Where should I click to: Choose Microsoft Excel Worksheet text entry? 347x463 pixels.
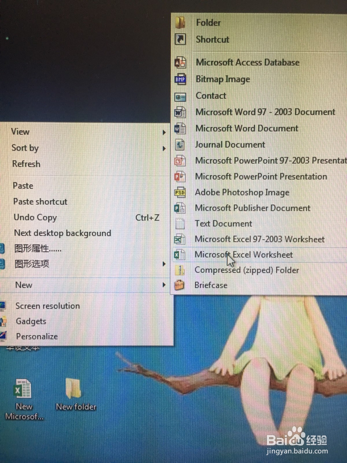[x=244, y=255]
